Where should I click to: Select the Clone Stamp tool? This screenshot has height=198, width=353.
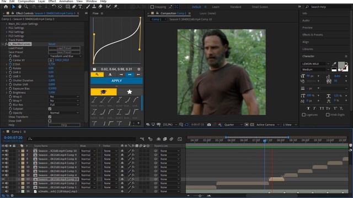pos(94,7)
